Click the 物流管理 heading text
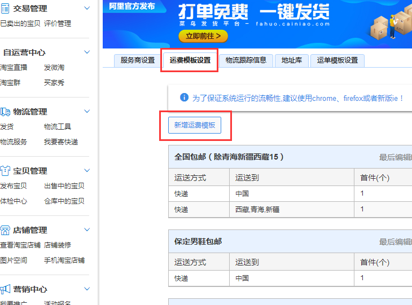The height and width of the screenshot is (305, 412). coord(30,112)
